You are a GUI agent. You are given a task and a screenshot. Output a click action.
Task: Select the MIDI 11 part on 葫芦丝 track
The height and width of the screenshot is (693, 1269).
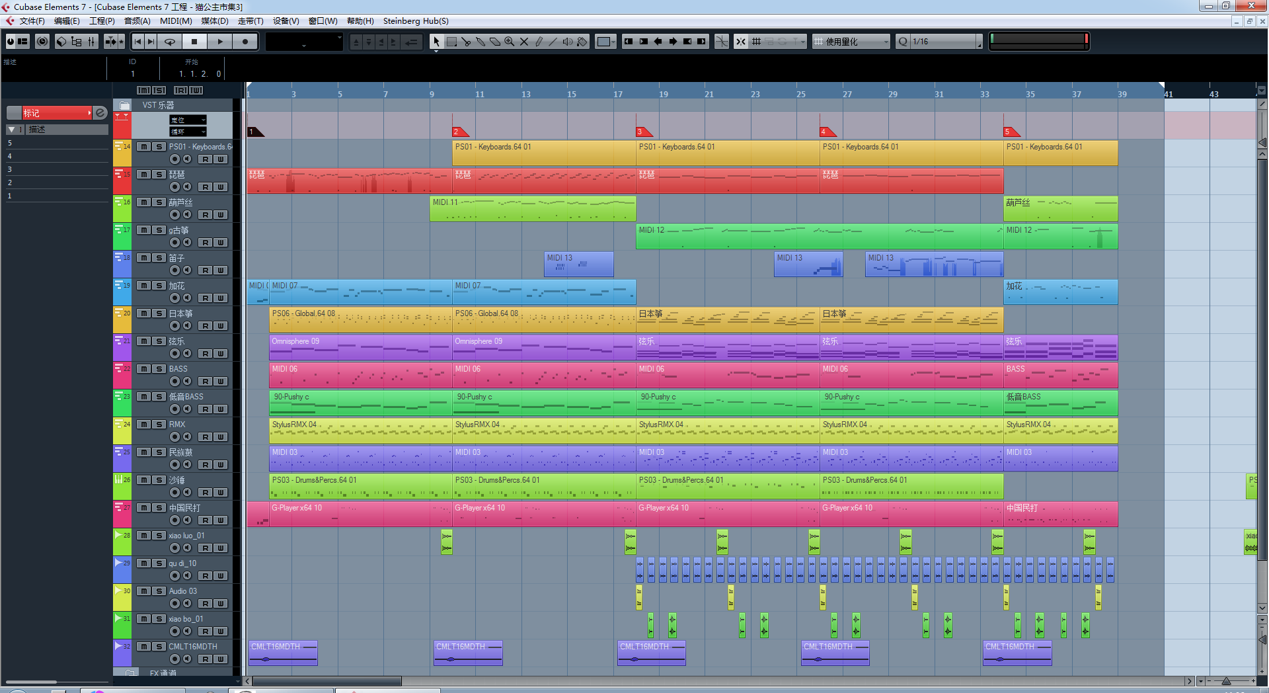click(x=533, y=208)
